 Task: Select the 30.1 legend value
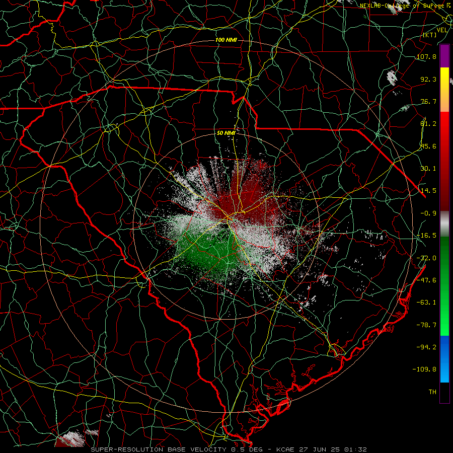pyautogui.click(x=428, y=169)
